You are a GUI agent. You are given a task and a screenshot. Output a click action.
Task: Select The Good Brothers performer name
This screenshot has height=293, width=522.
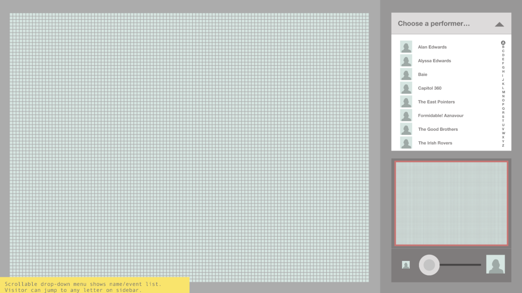click(438, 129)
